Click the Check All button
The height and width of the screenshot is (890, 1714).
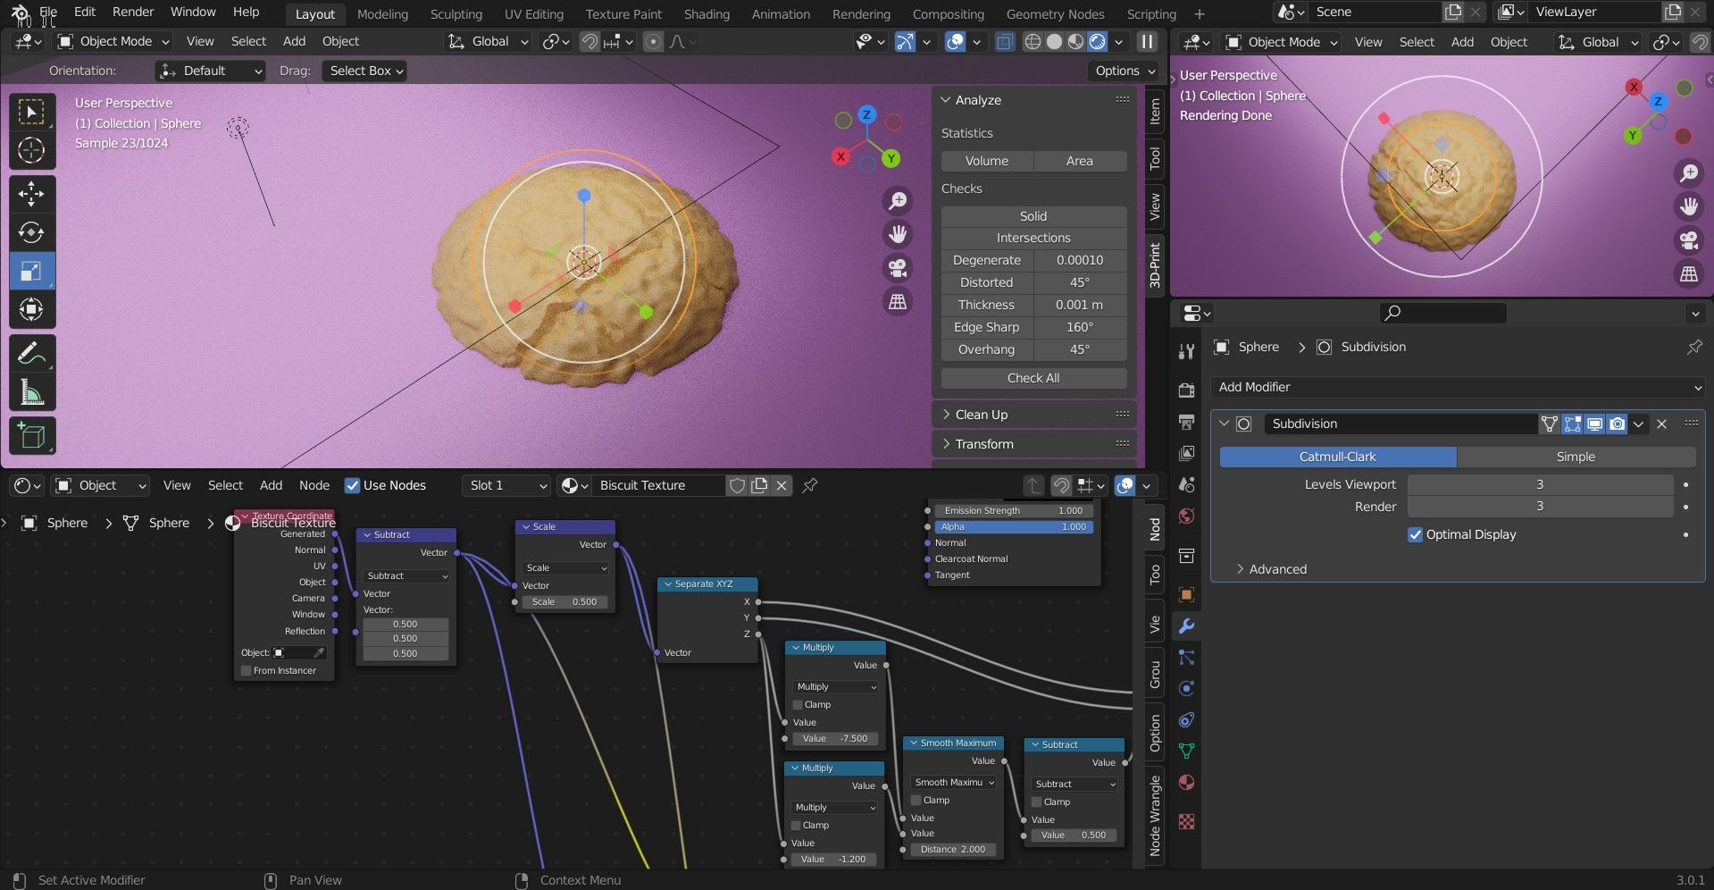coord(1033,378)
